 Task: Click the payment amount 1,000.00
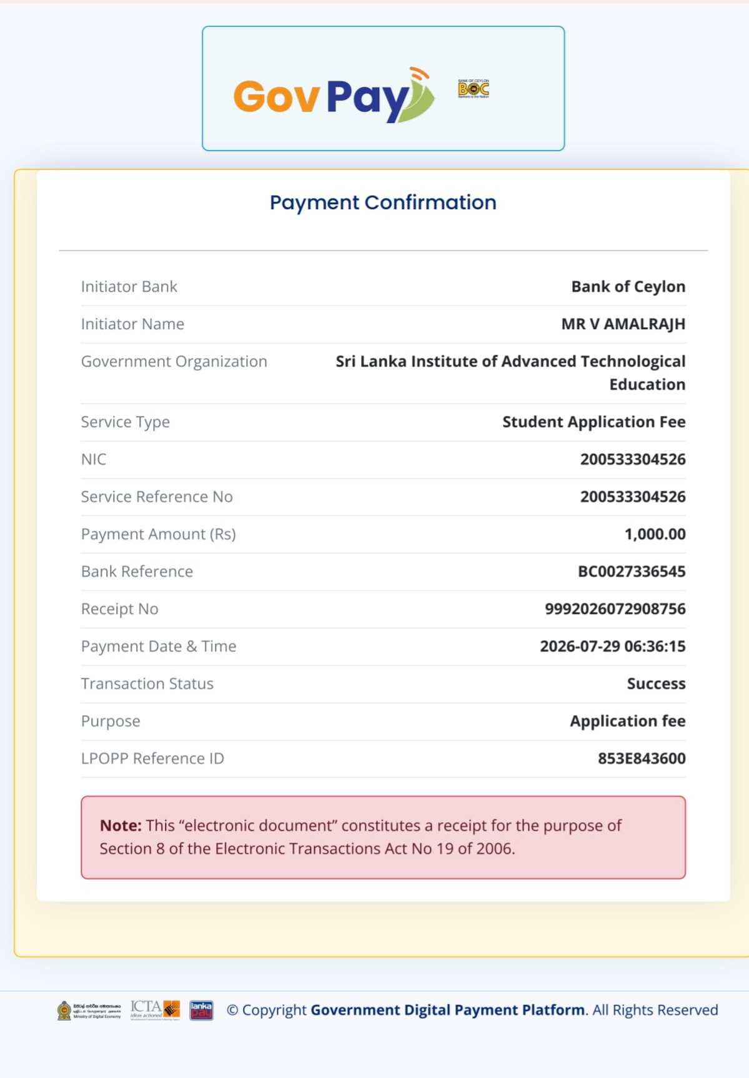pyautogui.click(x=655, y=534)
